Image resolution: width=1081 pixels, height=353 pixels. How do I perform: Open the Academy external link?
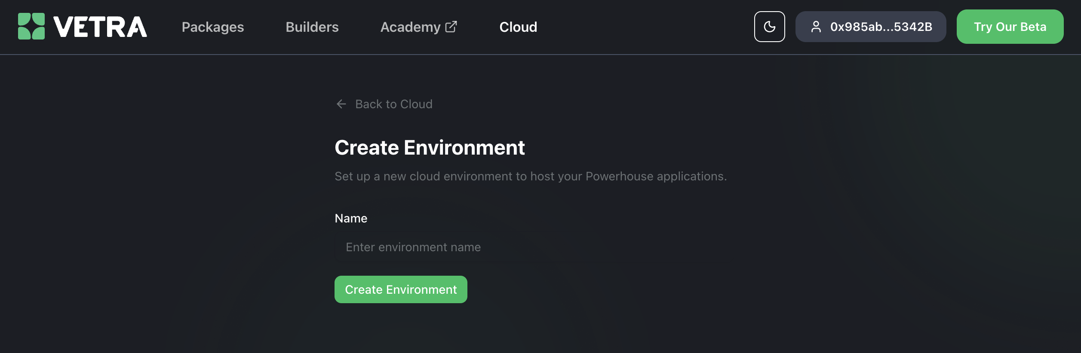419,27
